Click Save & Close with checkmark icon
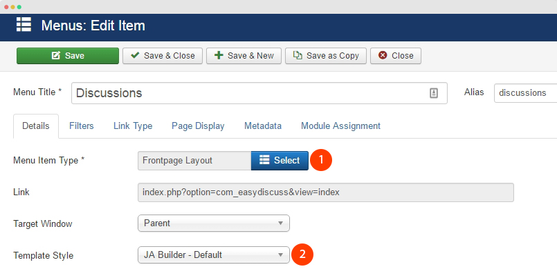The image size is (557, 269). 163,56
